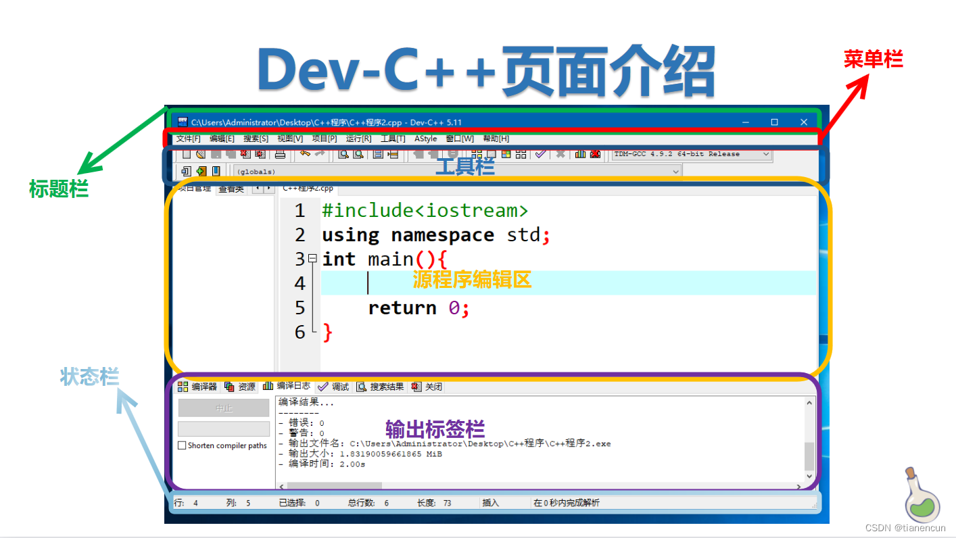Screen dimensions: 956x538
Task: Open the 搜索[S] menu
Action: pos(256,139)
